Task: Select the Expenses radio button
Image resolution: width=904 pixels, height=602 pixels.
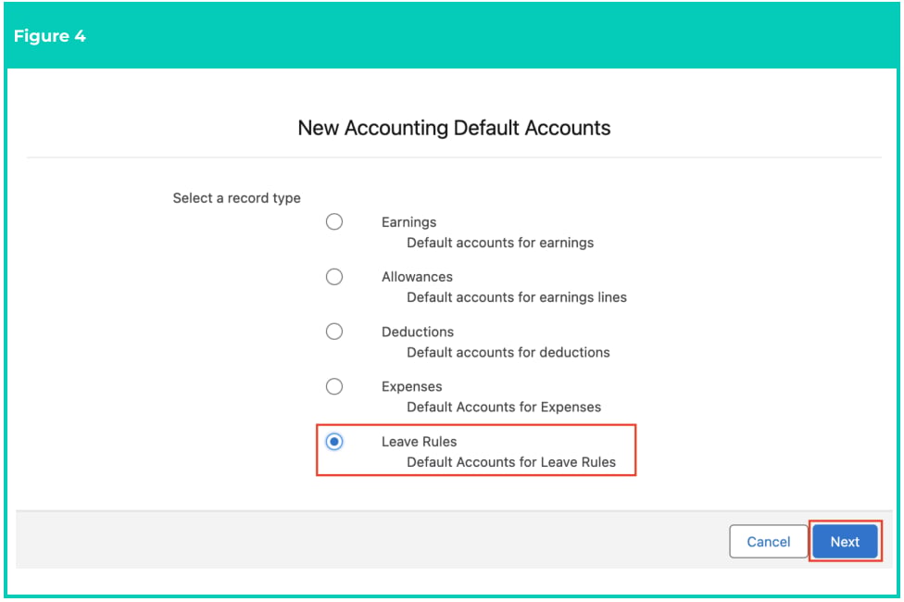Action: pyautogui.click(x=334, y=386)
